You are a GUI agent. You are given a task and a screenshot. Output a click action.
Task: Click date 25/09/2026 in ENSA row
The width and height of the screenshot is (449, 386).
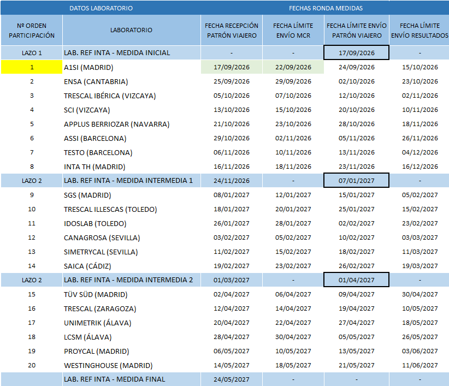tap(232, 81)
